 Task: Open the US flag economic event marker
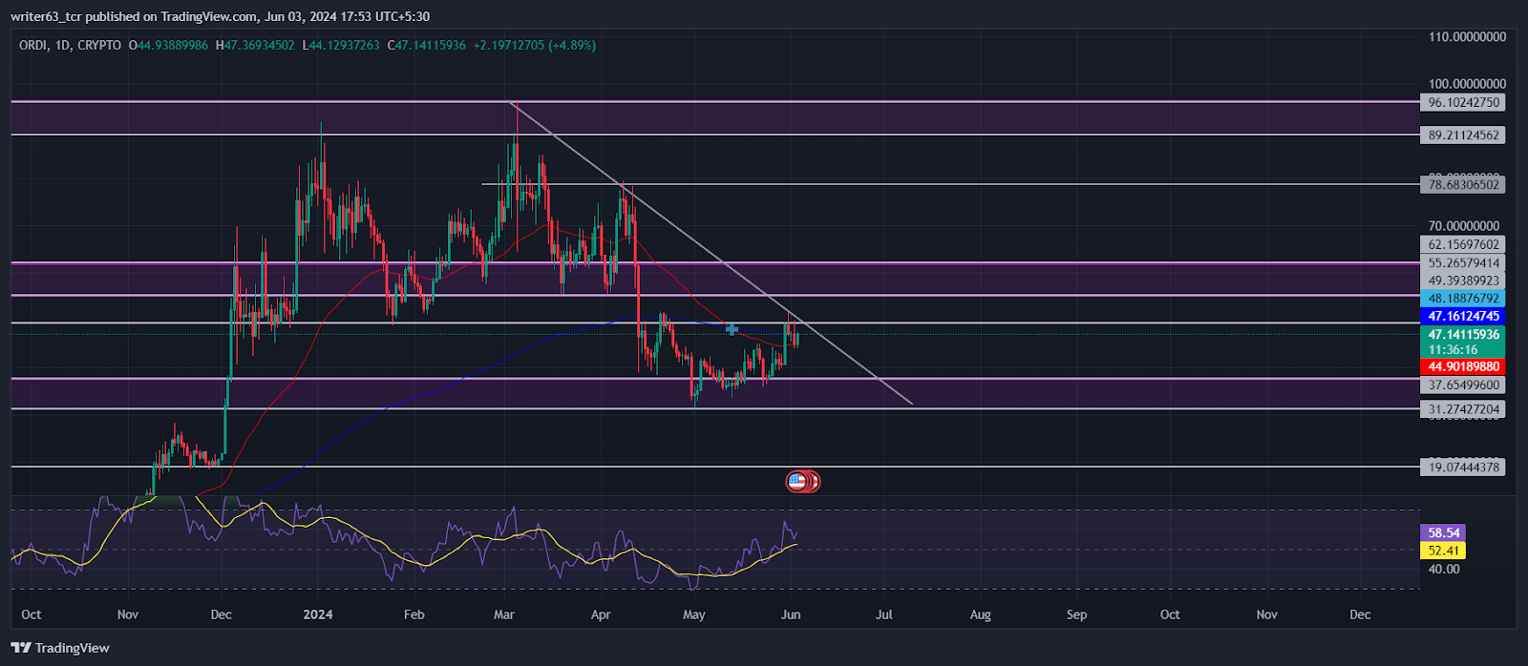797,482
